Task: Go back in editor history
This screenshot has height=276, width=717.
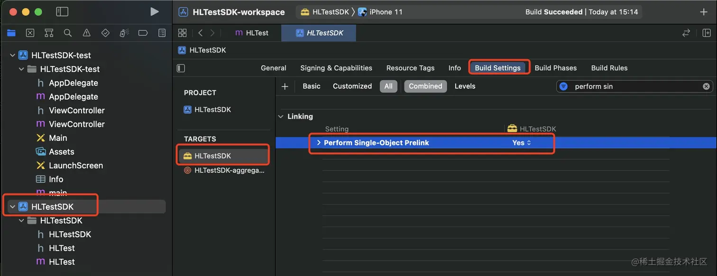Action: point(200,33)
